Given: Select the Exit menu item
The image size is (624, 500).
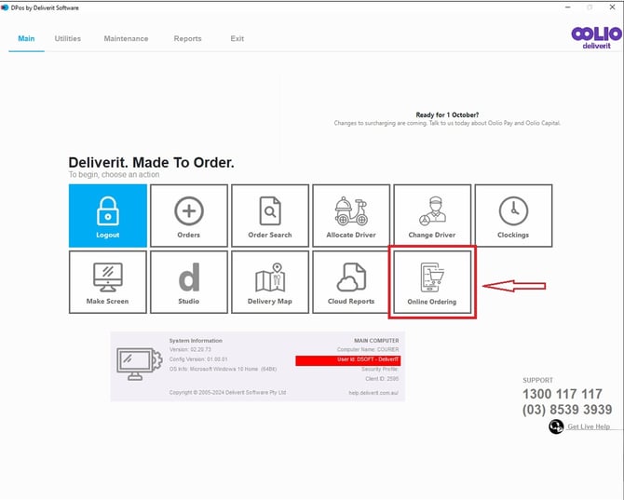Looking at the screenshot, I should (x=237, y=38).
